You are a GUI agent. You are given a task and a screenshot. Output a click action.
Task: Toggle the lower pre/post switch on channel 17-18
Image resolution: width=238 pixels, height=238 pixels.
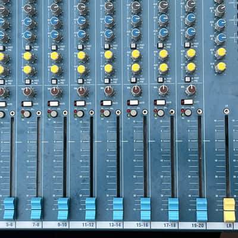click(x=160, y=80)
